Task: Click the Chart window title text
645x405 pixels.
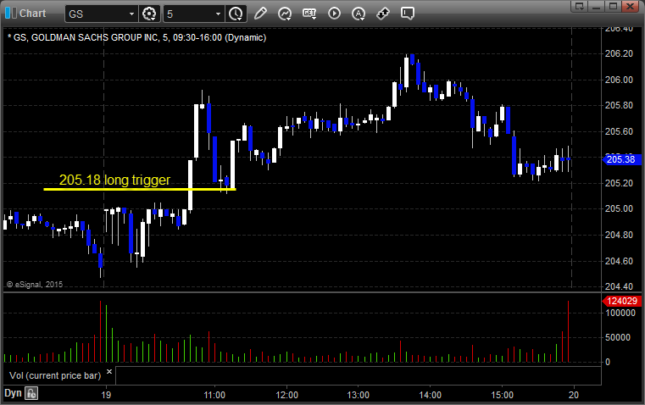Action: (32, 14)
